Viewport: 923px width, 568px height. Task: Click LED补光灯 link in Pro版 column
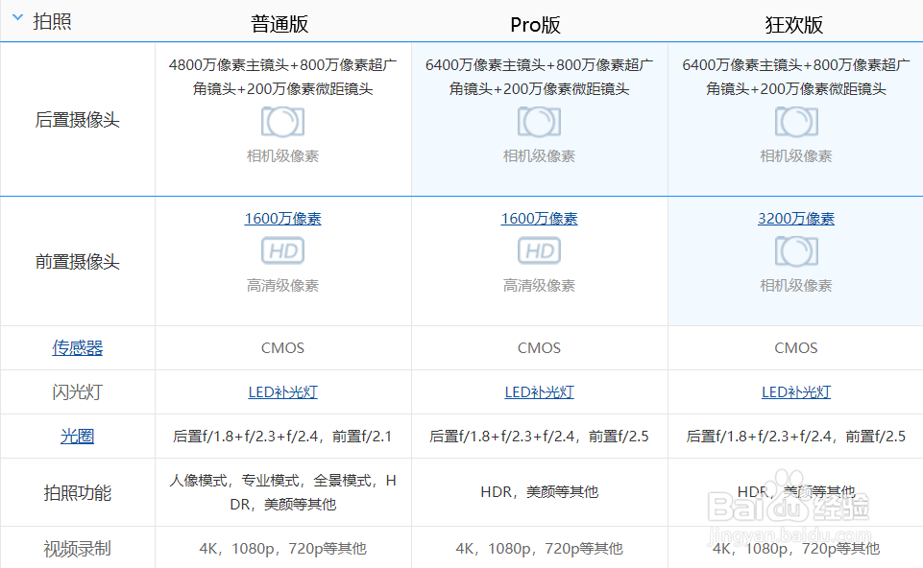pos(539,392)
